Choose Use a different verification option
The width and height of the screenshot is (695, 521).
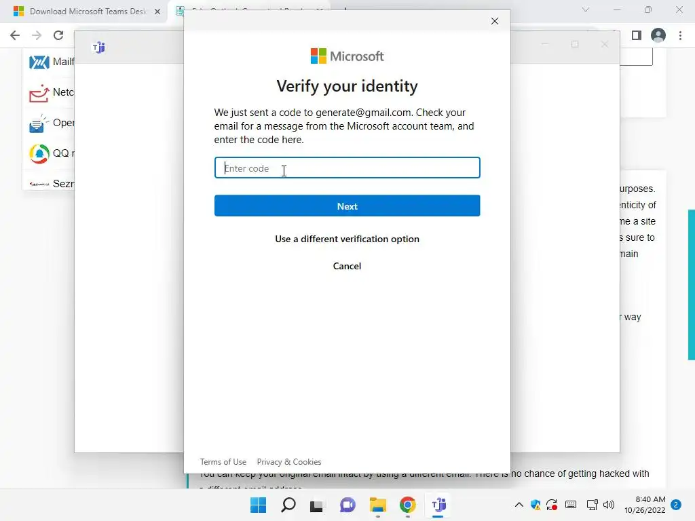(x=347, y=239)
